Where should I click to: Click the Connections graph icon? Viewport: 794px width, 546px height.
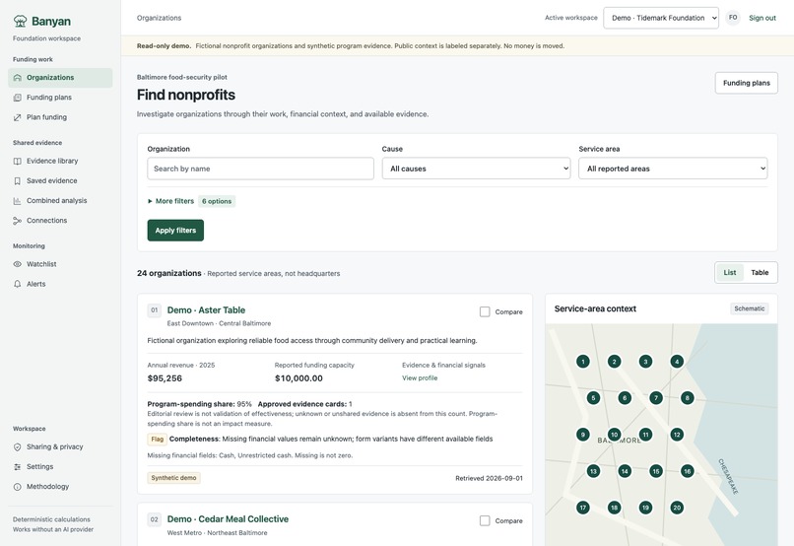[x=17, y=221]
